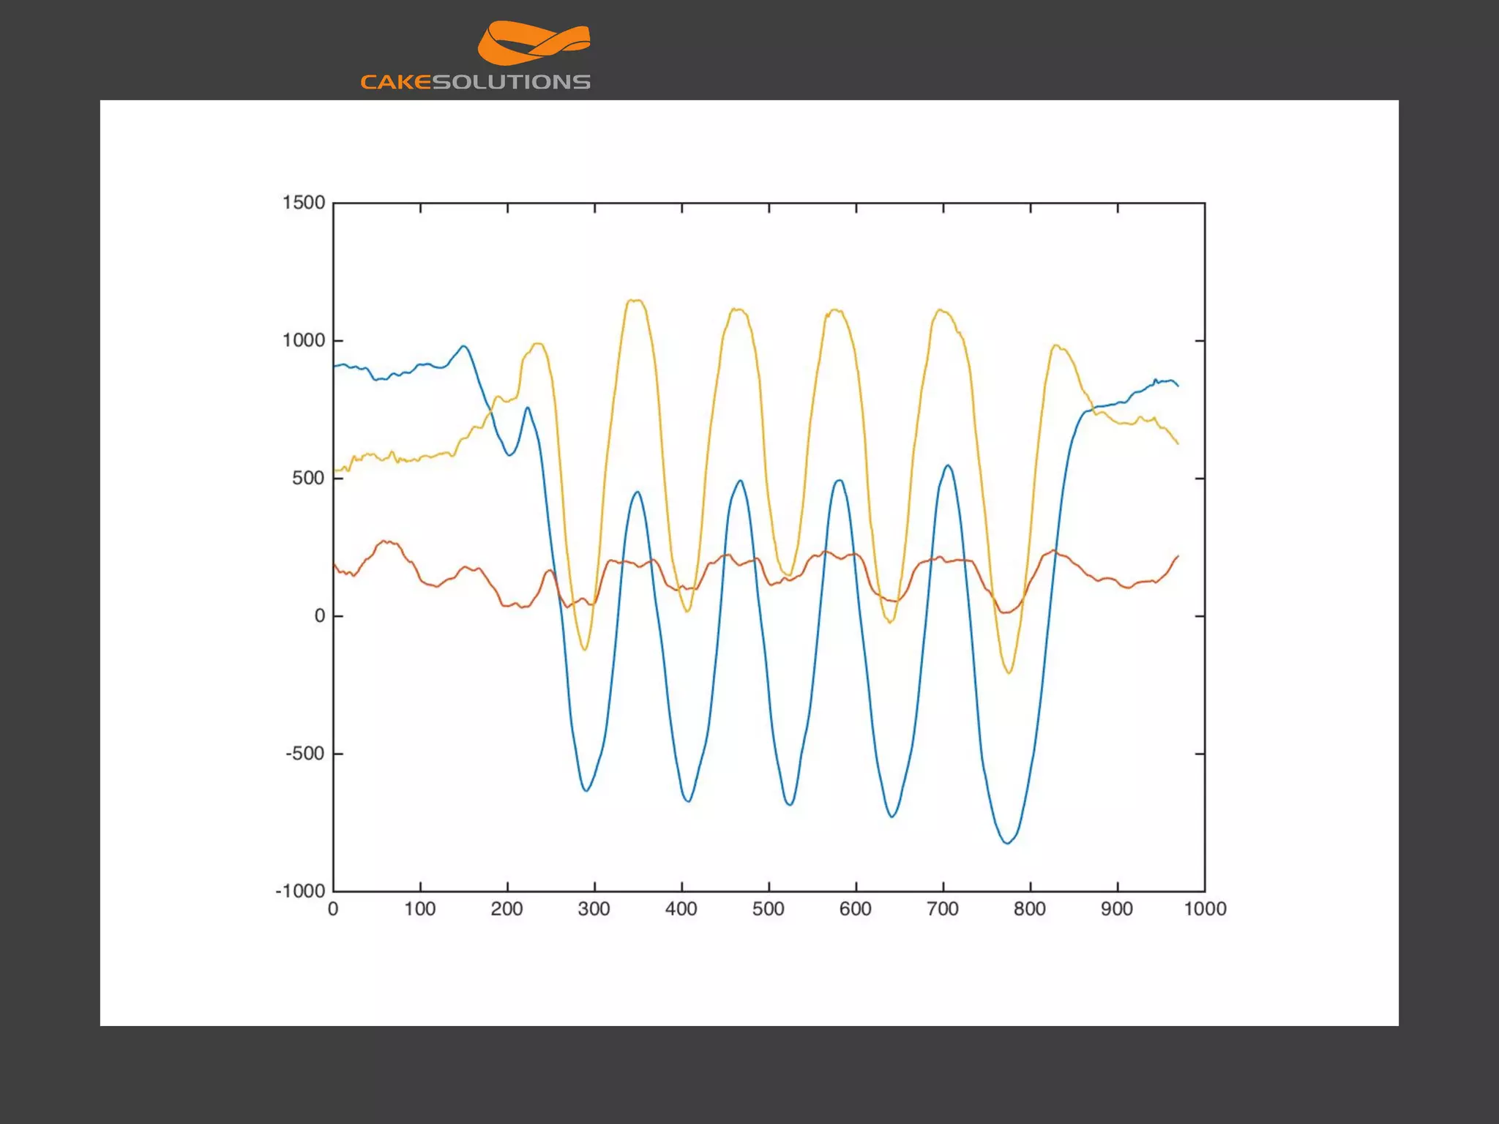The height and width of the screenshot is (1124, 1499).
Task: Click the 500 x-axis tick label
Action: [769, 910]
